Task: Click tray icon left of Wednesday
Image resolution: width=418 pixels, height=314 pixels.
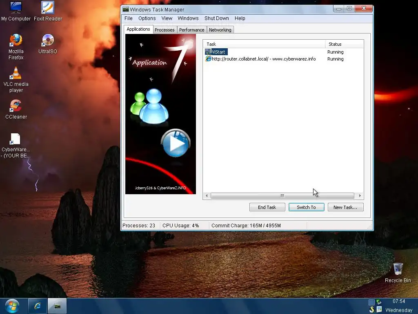Action: pyautogui.click(x=379, y=310)
